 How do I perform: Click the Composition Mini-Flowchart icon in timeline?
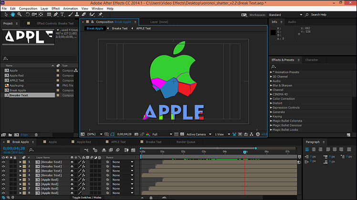tap(86, 150)
